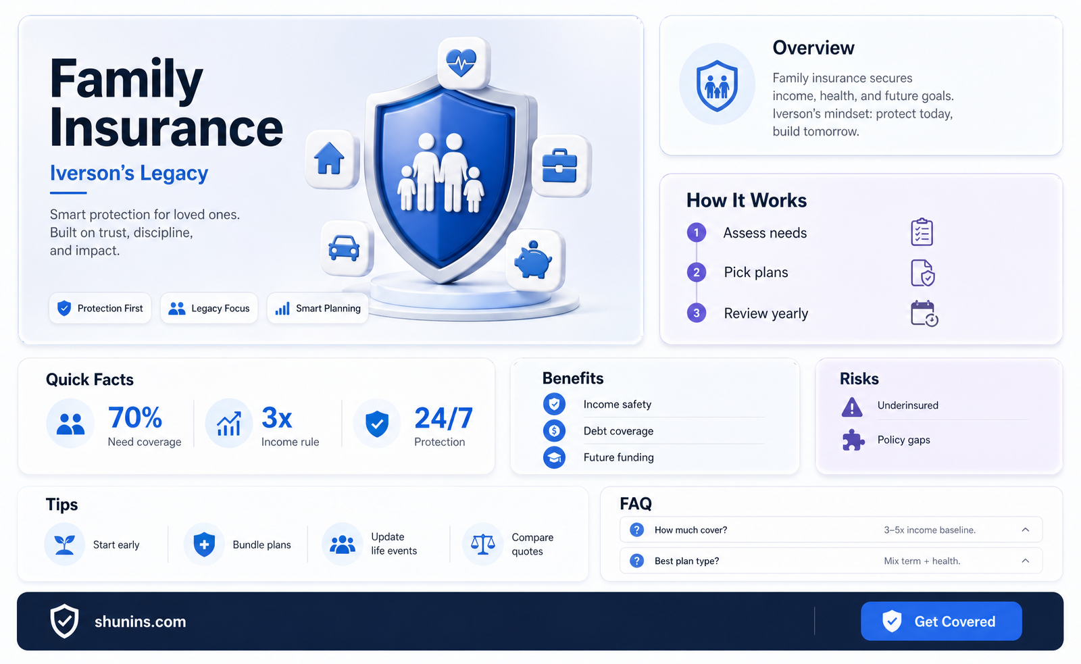Click the 3x Income rule figure

291,426
